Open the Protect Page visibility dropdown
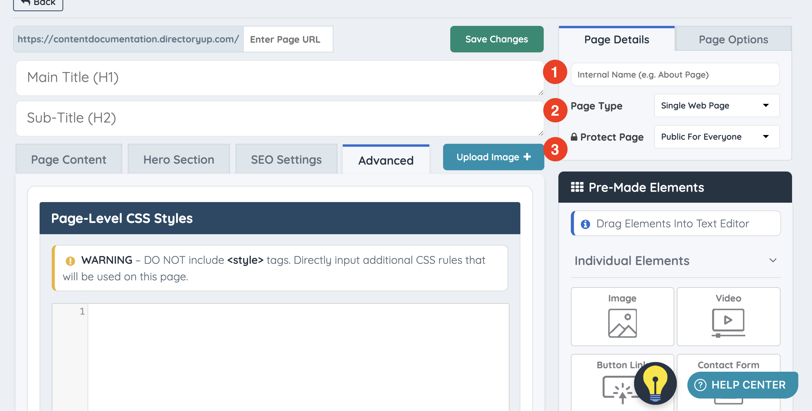 click(x=716, y=137)
